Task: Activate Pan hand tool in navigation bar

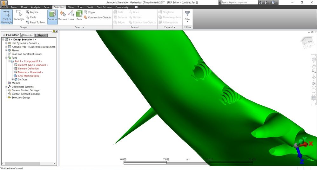Action: pos(314,66)
